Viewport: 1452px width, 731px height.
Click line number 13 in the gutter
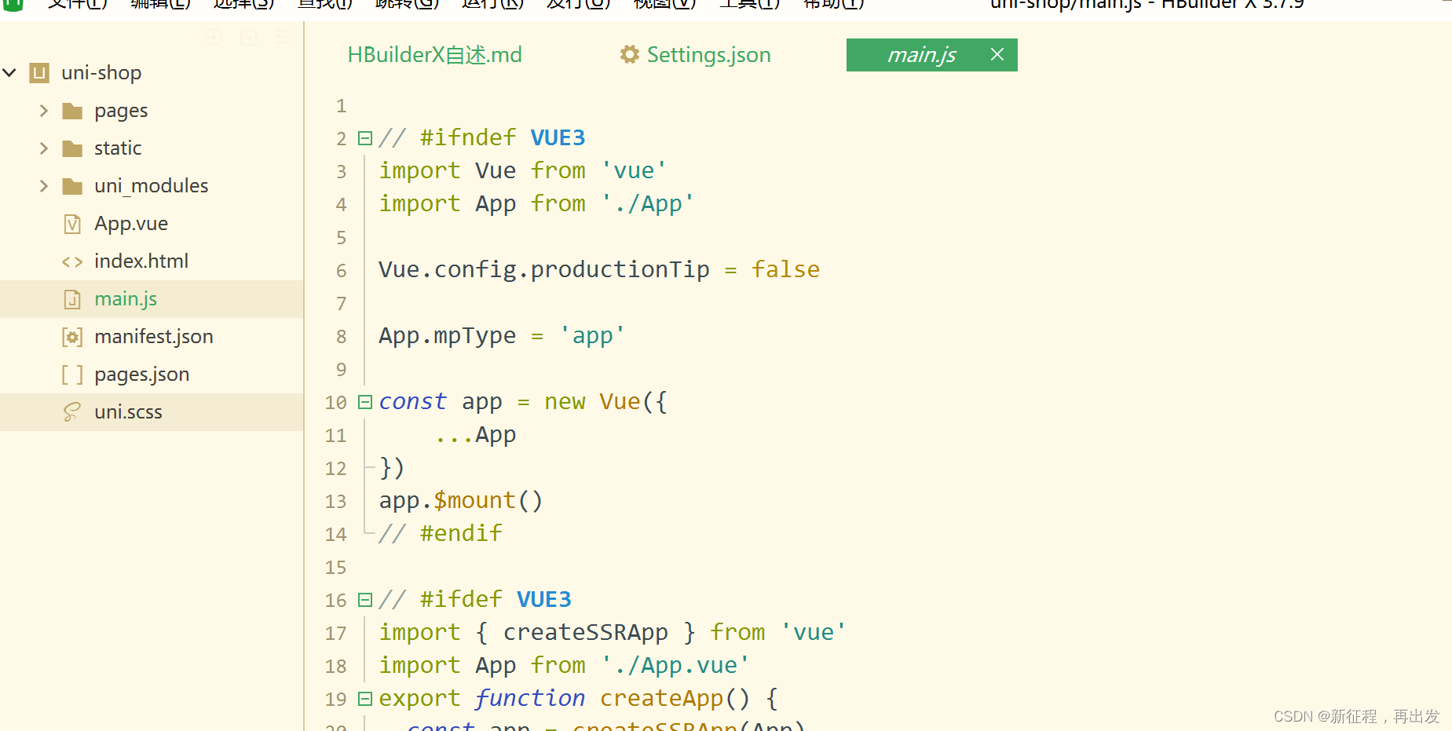[x=335, y=502]
